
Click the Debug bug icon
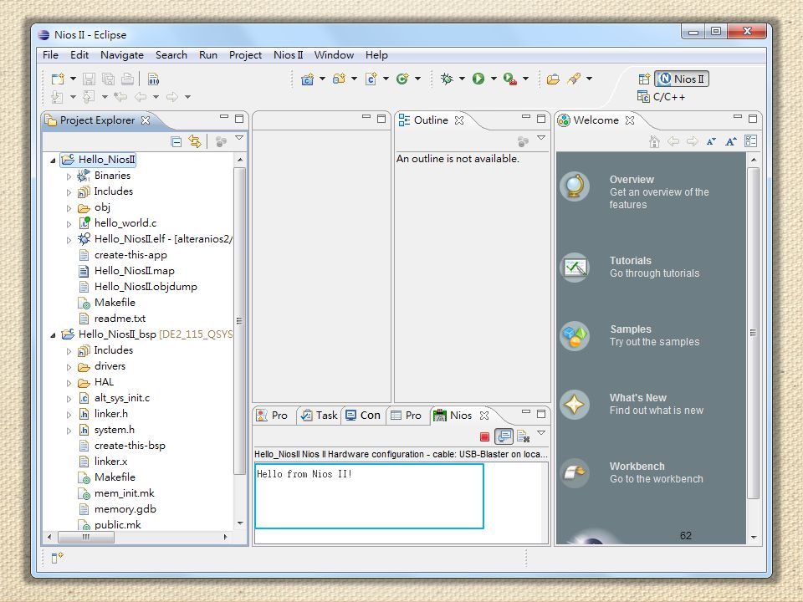(x=447, y=79)
